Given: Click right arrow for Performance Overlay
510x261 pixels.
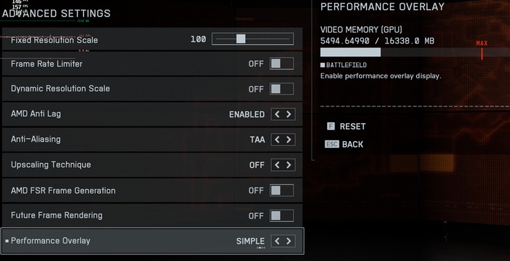Looking at the screenshot, I should pos(289,241).
